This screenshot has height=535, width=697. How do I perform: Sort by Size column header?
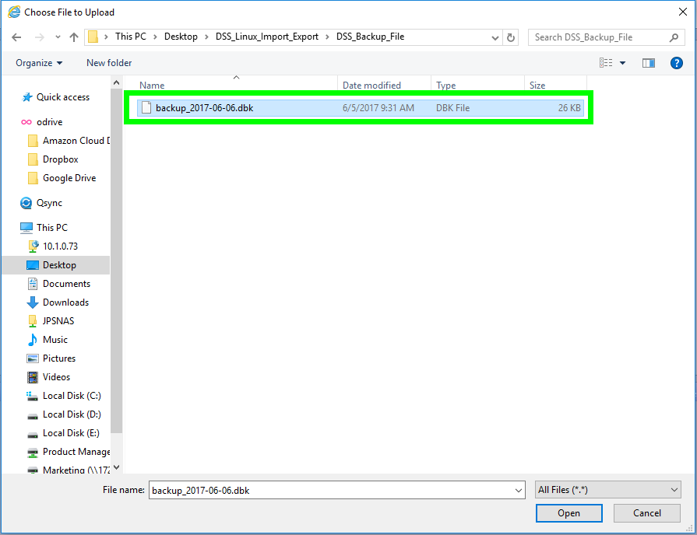(537, 86)
